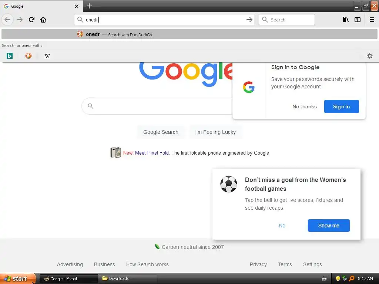The image size is (379, 284).
Task: Click the security shield tray icon
Action: click(338, 278)
